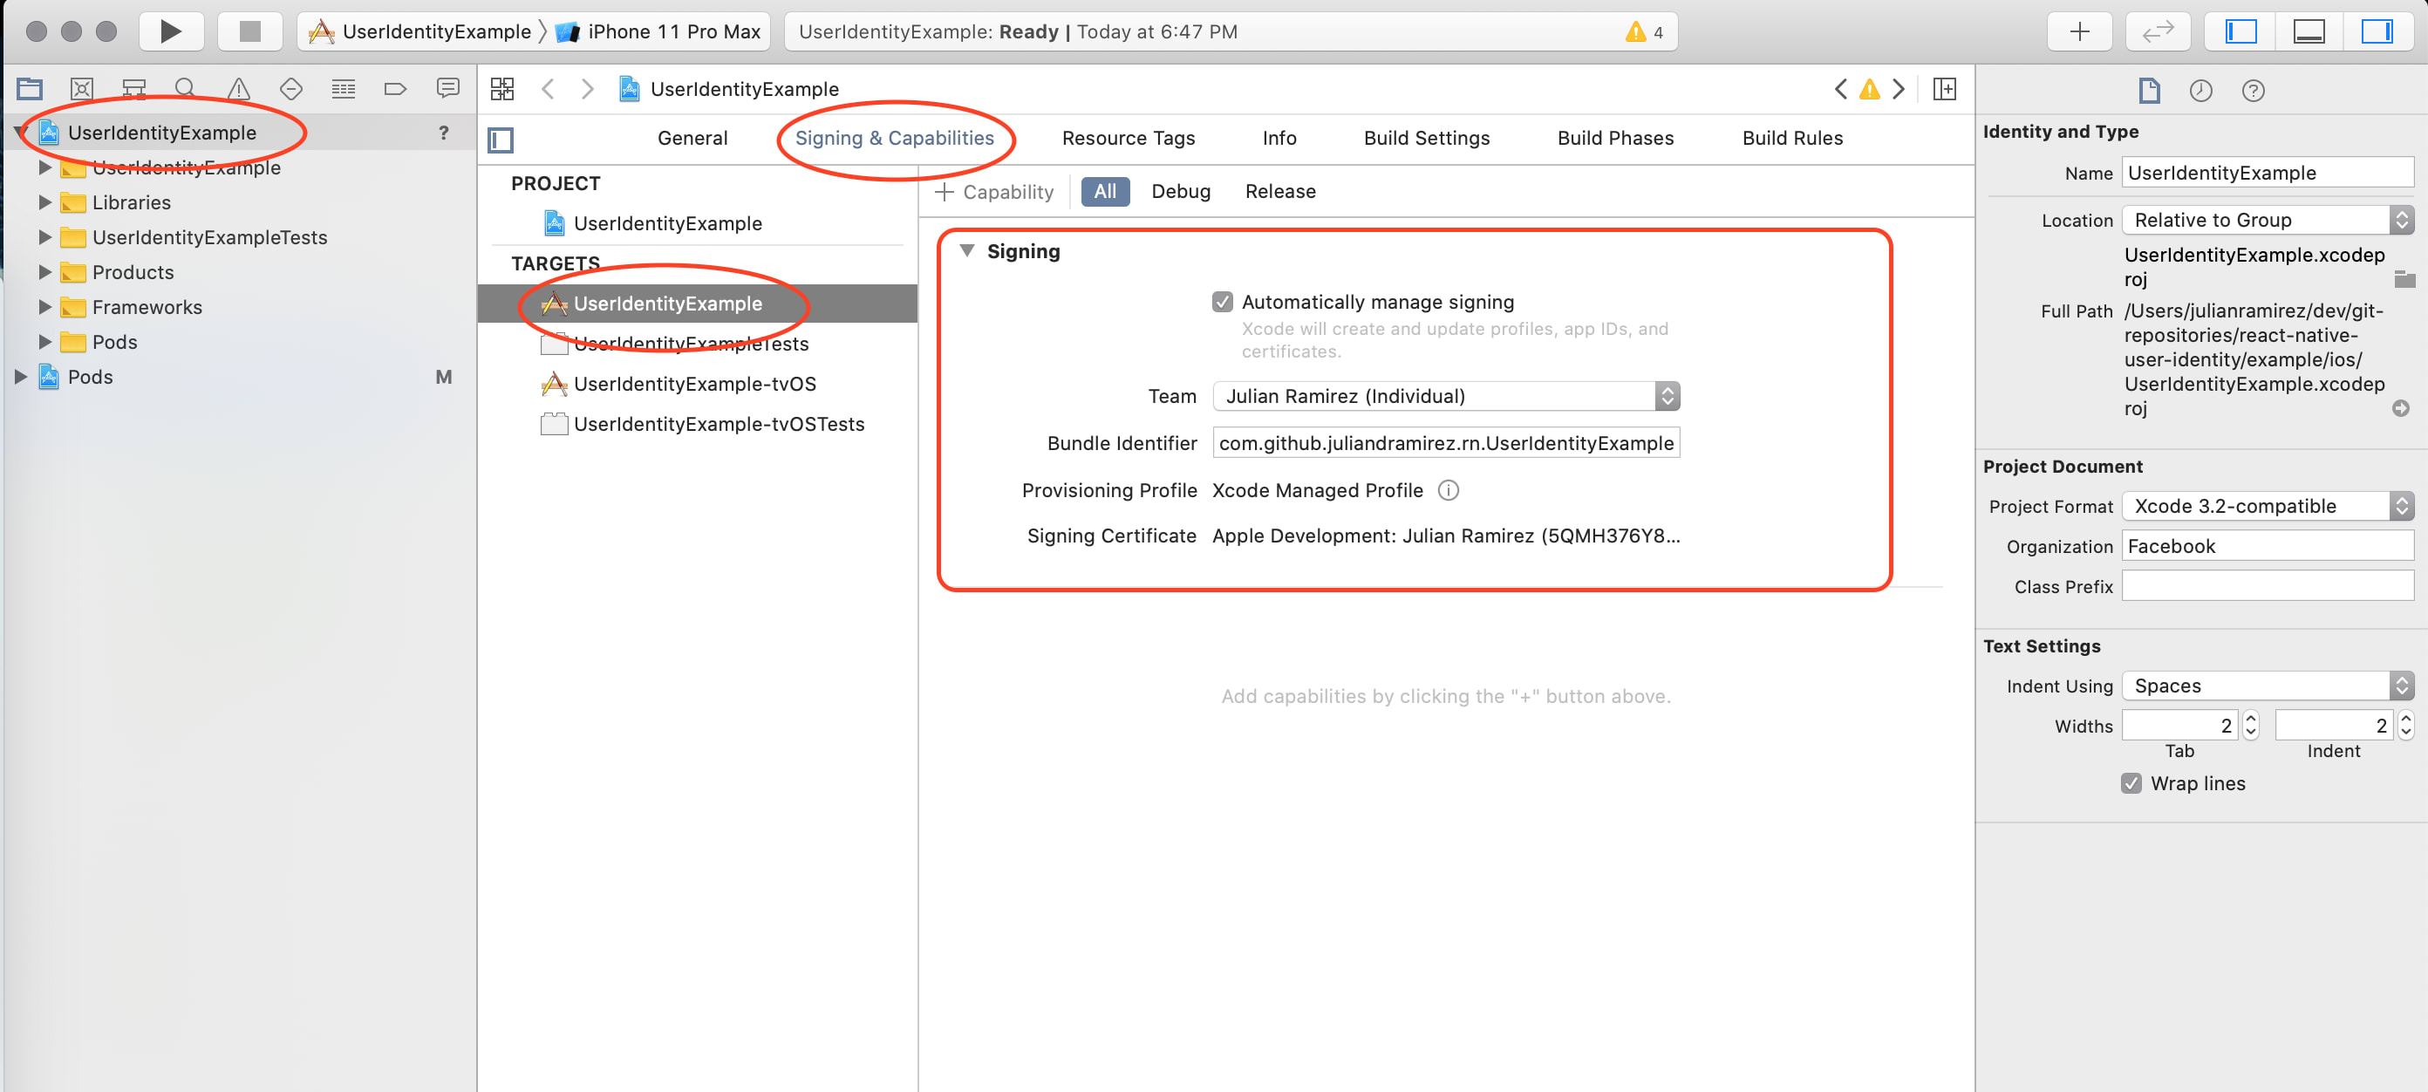Open the Test navigator diamond icon
The width and height of the screenshot is (2428, 1092).
click(291, 89)
